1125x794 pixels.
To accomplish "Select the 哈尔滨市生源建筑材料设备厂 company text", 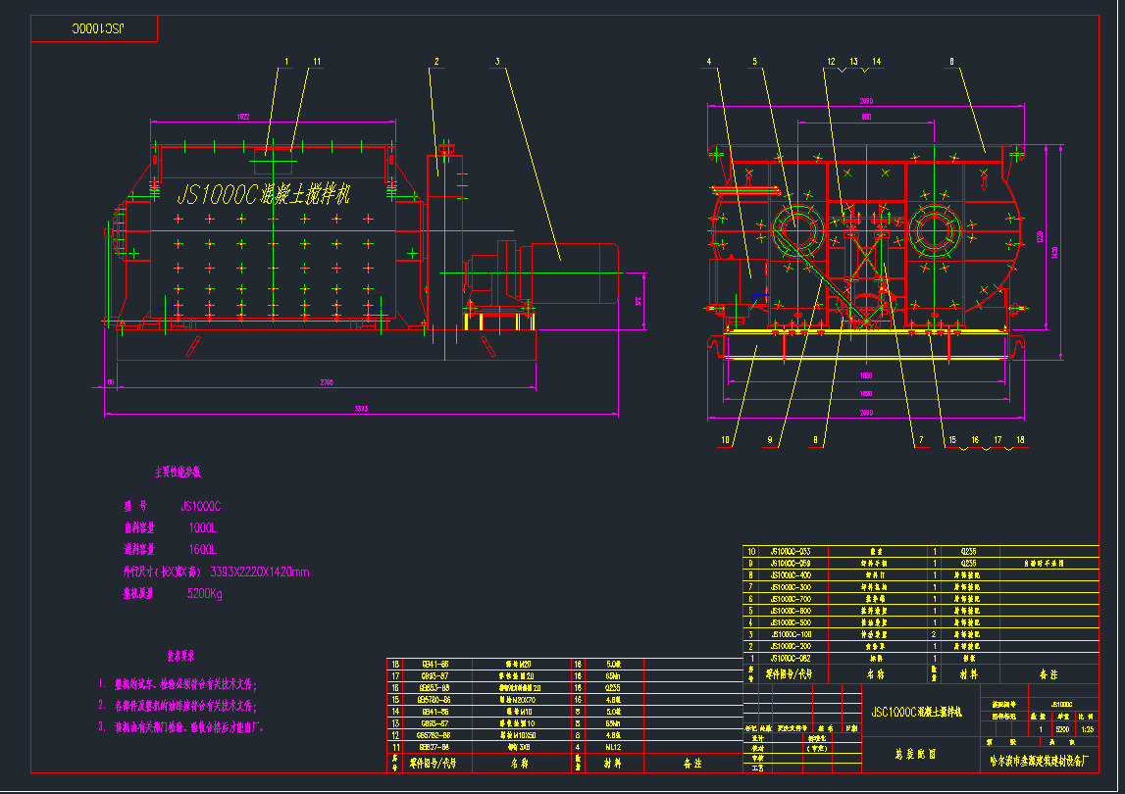I will [1039, 760].
